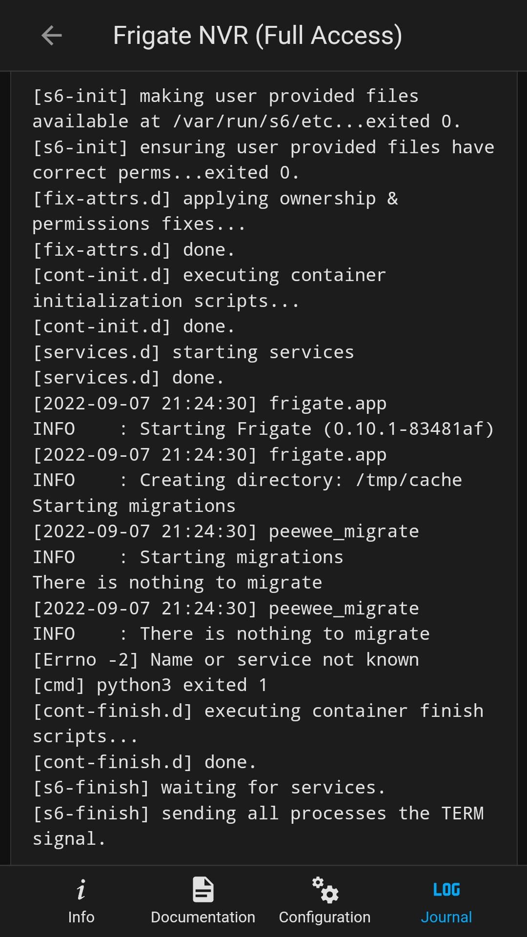Click the Starting migrations log line
Viewport: 527px width, 937px height.
point(134,505)
